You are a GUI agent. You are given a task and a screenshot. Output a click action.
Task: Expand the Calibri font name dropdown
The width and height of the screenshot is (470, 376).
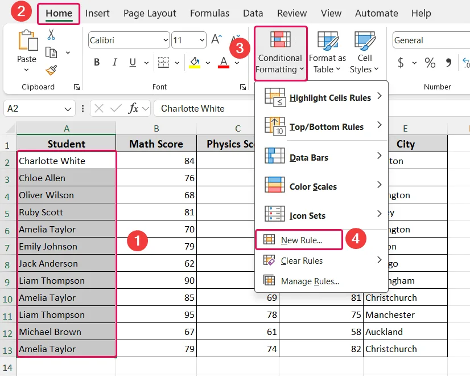(x=166, y=40)
